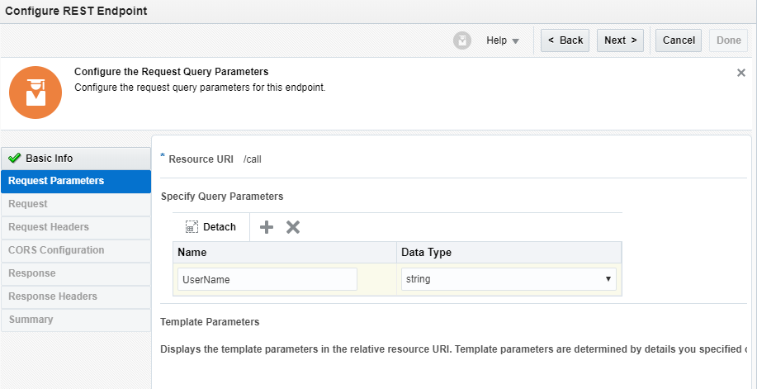This screenshot has height=389, width=757.
Task: Cancel the REST endpoint configuration
Action: (679, 40)
